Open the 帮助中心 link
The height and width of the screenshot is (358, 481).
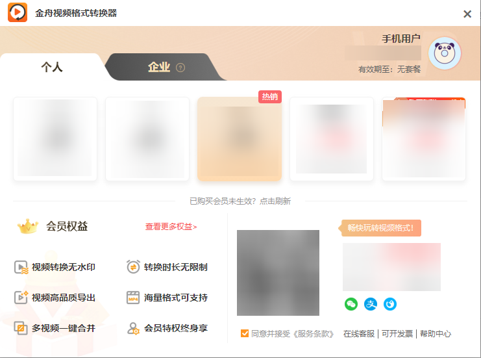pyautogui.click(x=436, y=334)
